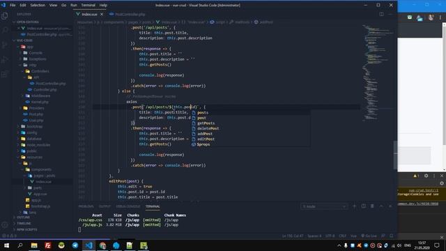Open the Help menu
The height and width of the screenshot is (251, 446).
point(103,5)
